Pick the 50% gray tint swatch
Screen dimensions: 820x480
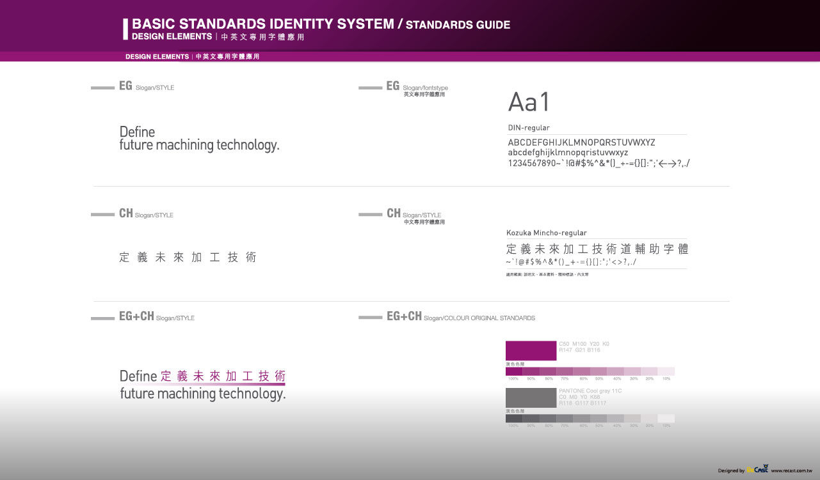599,419
